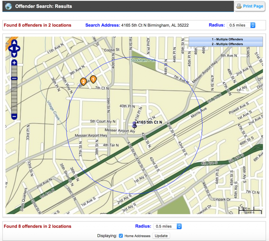The height and width of the screenshot is (241, 269).
Task: Click the zoom slider handle on the map
Action: click(14, 78)
